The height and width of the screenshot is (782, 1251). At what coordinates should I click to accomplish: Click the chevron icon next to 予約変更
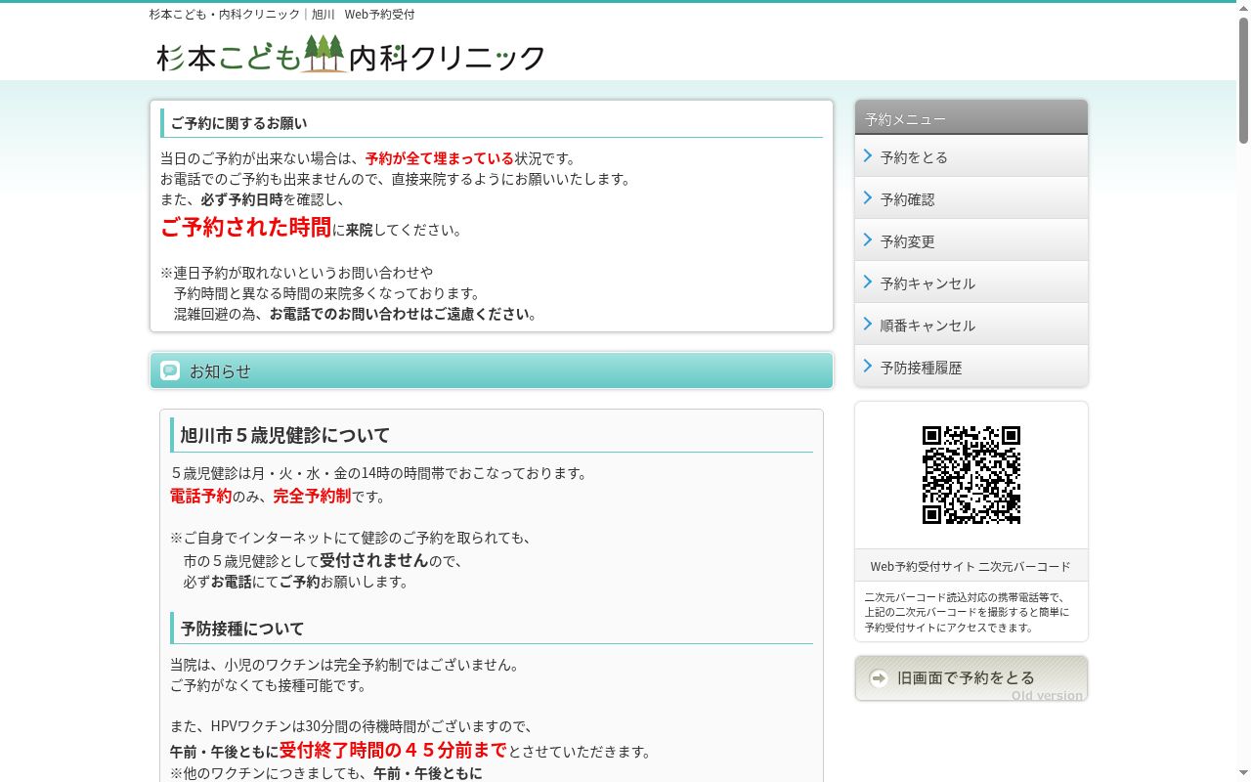pyautogui.click(x=867, y=239)
